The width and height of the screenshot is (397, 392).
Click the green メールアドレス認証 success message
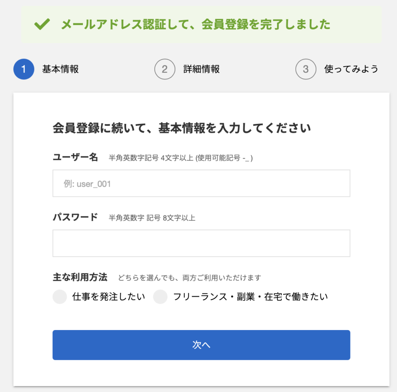click(196, 24)
